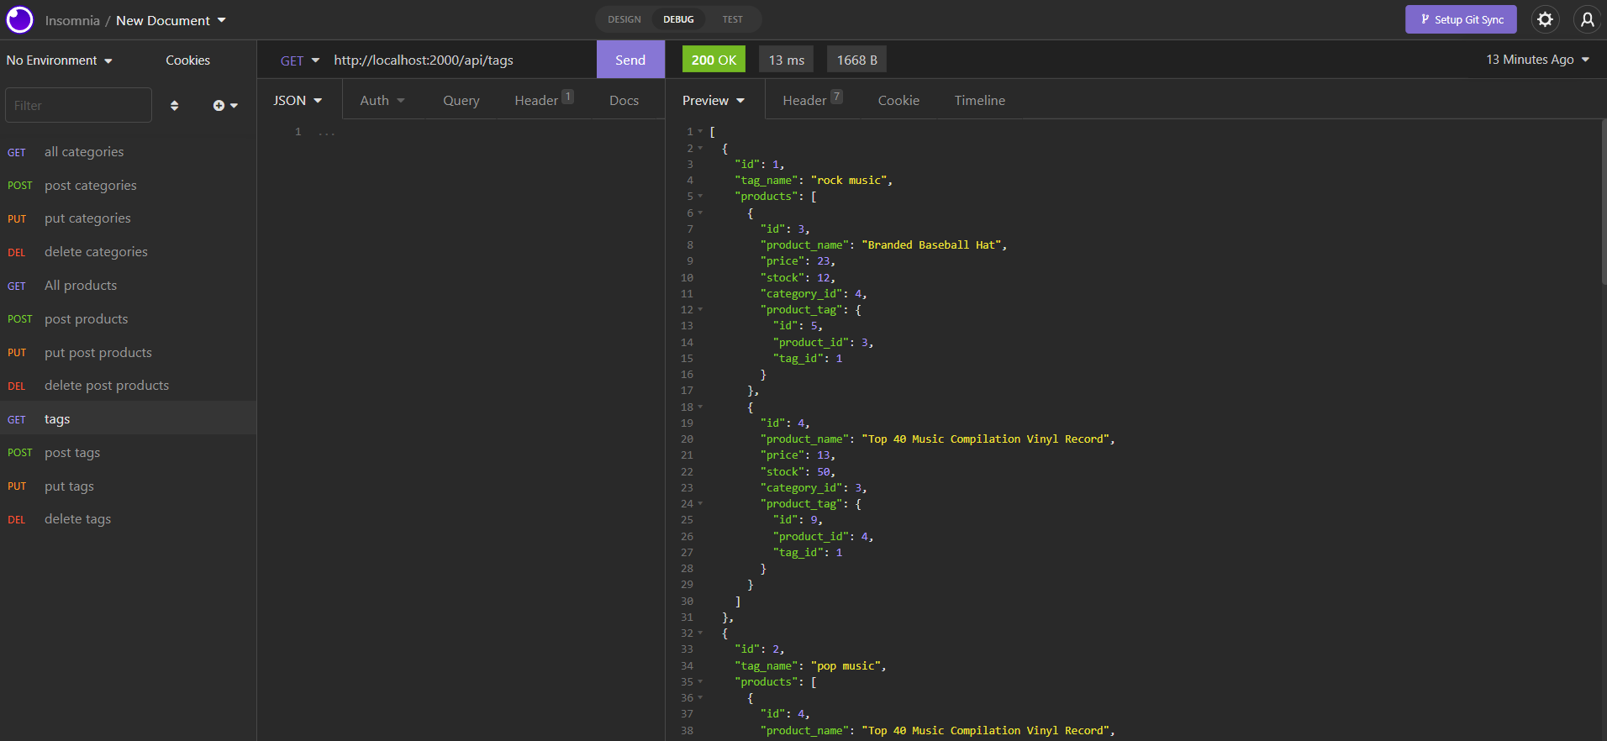Open the Docs tab
The image size is (1607, 741).
click(x=624, y=101)
